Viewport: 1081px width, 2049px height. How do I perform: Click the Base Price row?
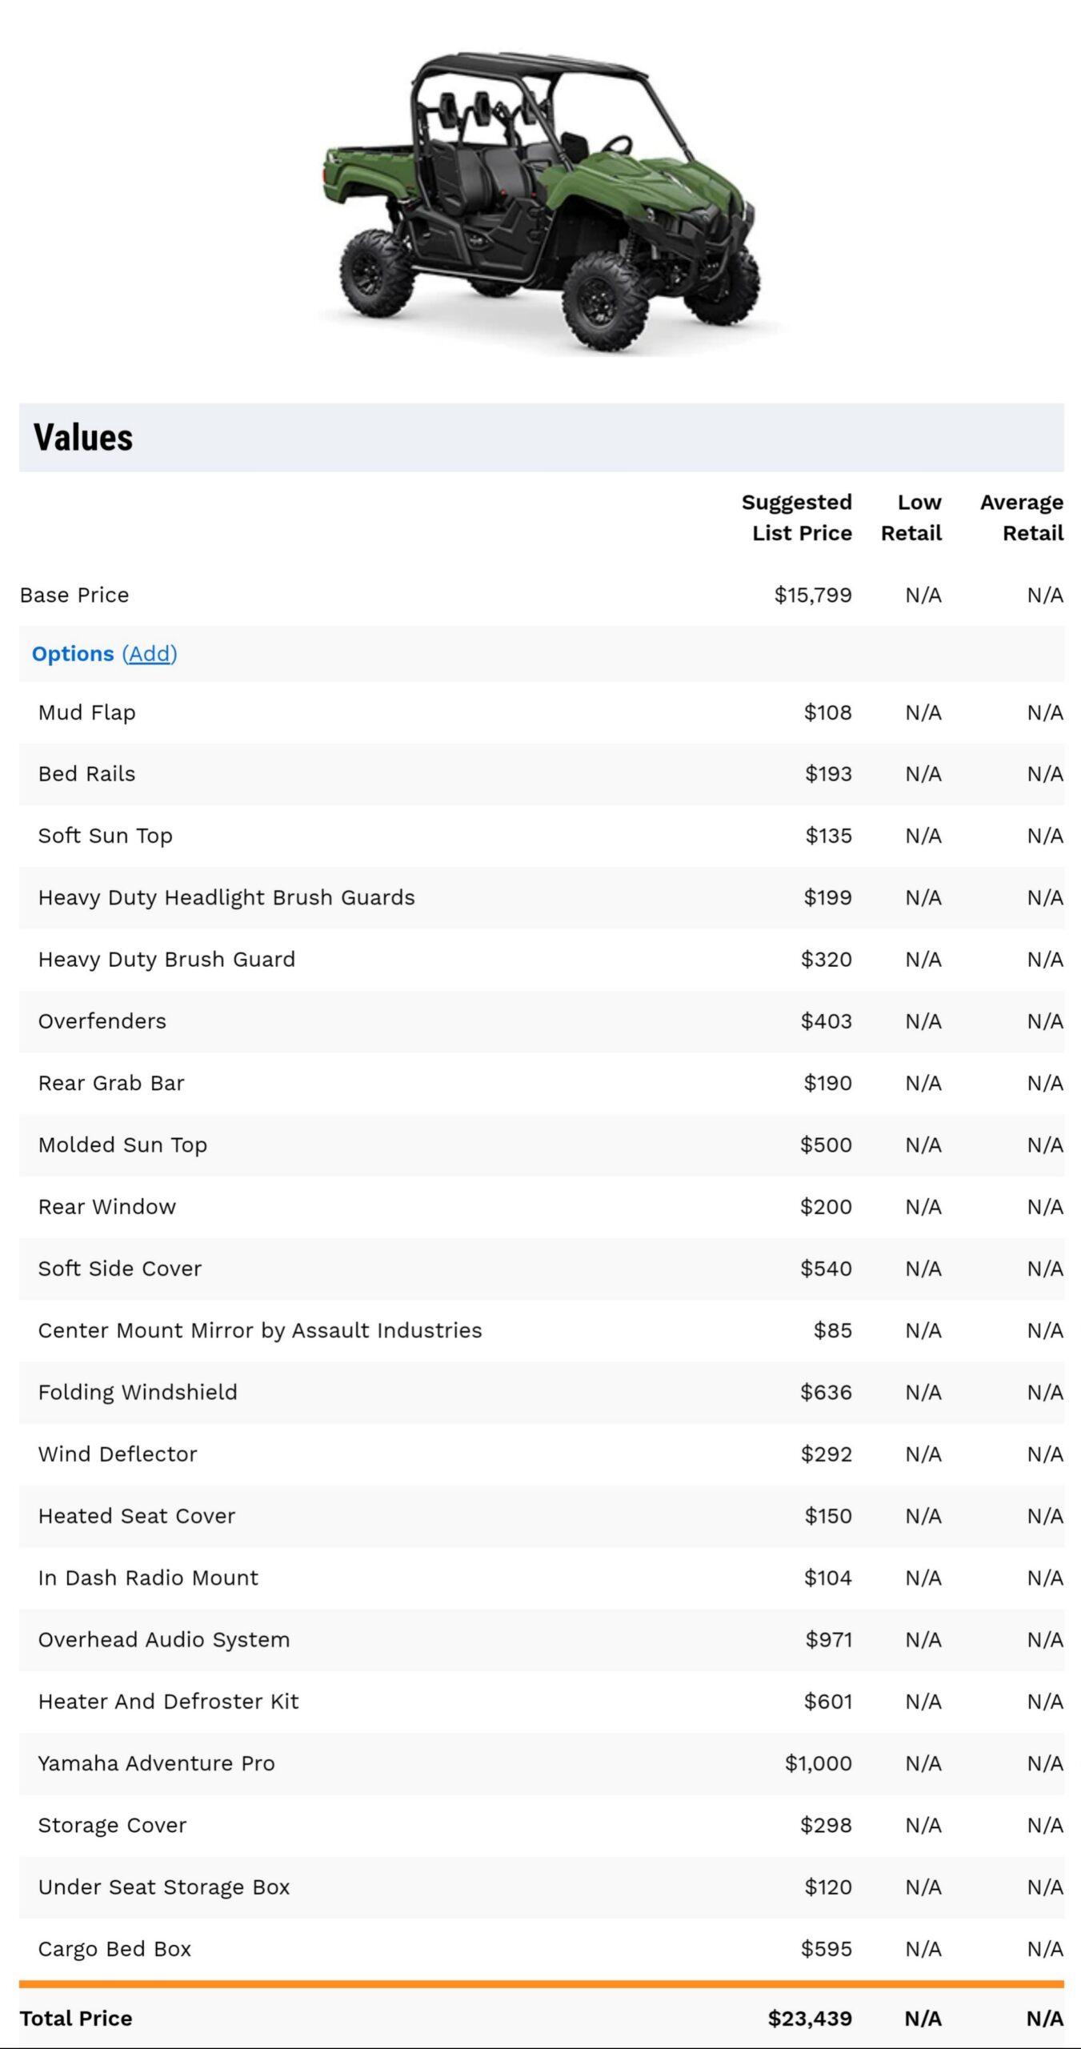(x=73, y=595)
